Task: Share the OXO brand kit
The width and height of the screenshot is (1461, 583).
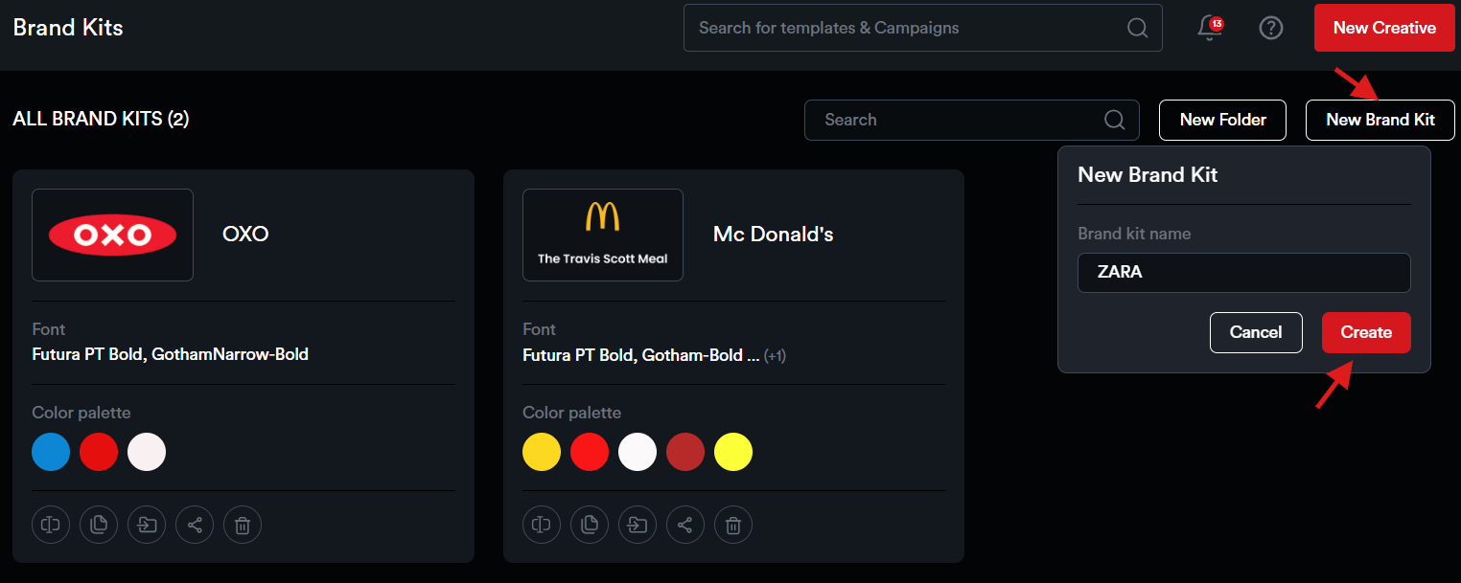Action: [x=195, y=525]
